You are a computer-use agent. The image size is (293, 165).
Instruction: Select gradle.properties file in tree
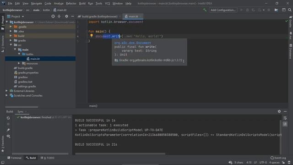tap(28, 72)
